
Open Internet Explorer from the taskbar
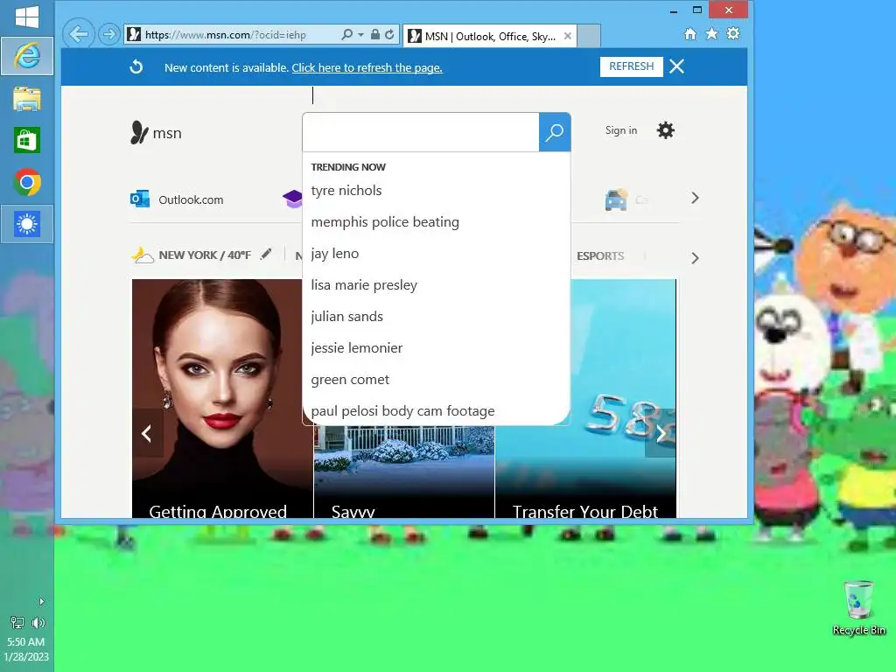pyautogui.click(x=27, y=56)
